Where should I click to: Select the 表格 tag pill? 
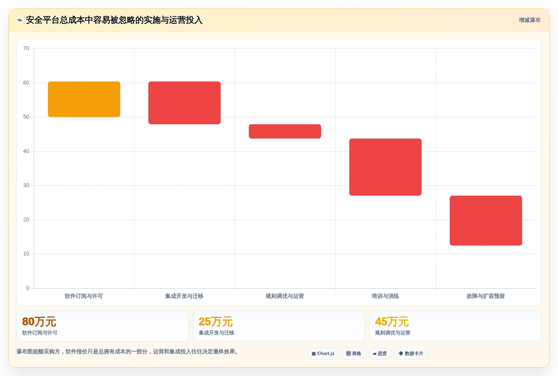354,354
